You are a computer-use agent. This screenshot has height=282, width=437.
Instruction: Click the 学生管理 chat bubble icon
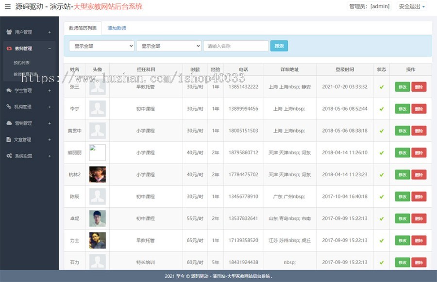pos(9,90)
